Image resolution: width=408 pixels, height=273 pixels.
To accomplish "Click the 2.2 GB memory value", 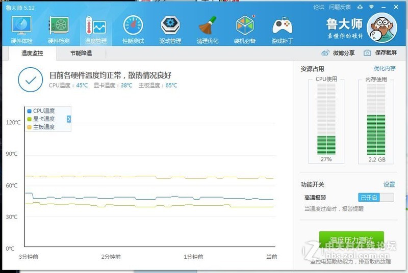I will click(377, 159).
